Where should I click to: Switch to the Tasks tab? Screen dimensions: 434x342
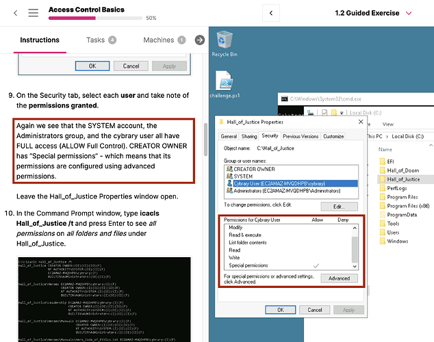coord(101,40)
